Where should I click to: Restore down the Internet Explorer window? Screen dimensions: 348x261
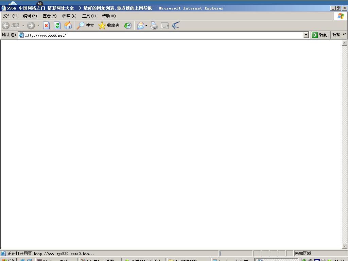[x=338, y=8]
